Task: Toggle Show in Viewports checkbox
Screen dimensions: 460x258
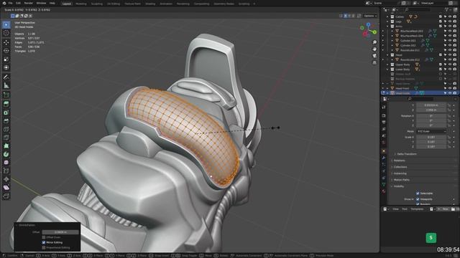Action: [x=418, y=199]
